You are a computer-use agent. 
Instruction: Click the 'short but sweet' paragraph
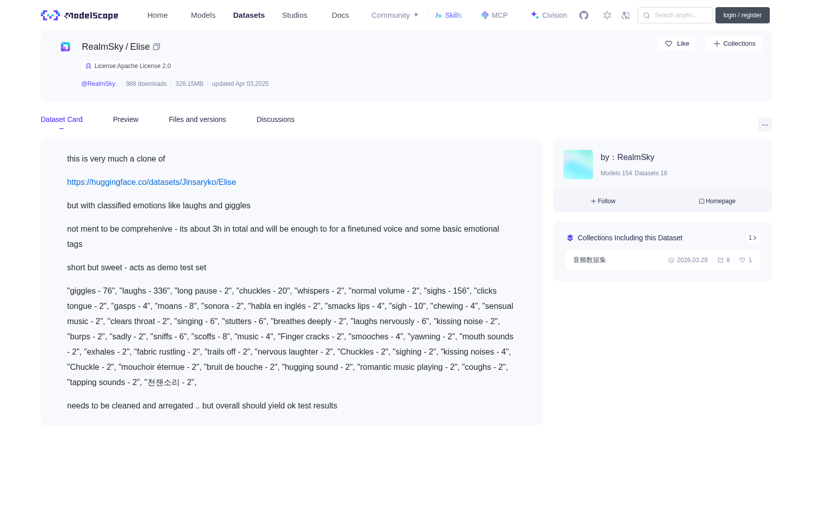pos(137,267)
